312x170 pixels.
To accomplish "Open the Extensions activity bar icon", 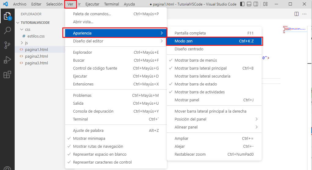I will pos(7,74).
